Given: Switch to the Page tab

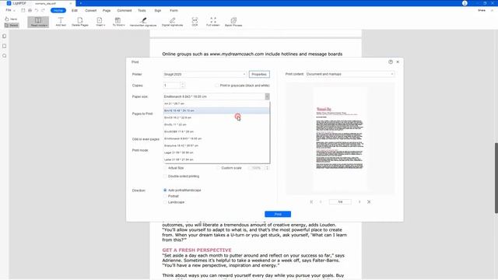Looking at the screenshot, I should [x=107, y=10].
